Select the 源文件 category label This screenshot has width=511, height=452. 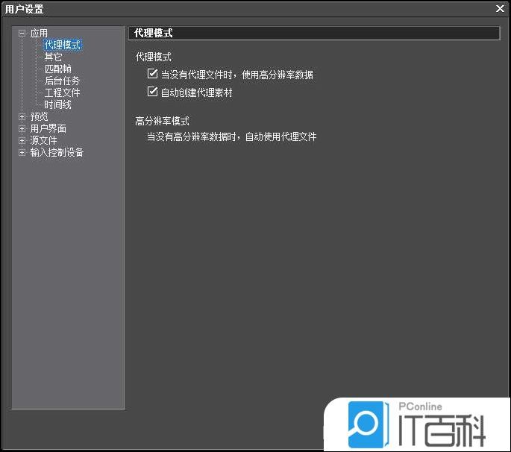43,141
